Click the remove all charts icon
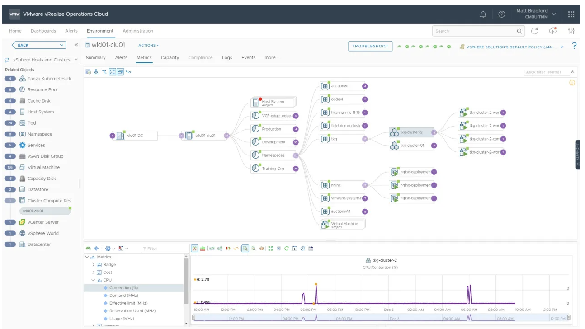The image size is (585, 329). pos(278,249)
